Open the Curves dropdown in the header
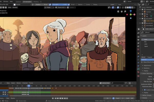The width and height of the screenshot is (154, 102). (x=88, y=5)
